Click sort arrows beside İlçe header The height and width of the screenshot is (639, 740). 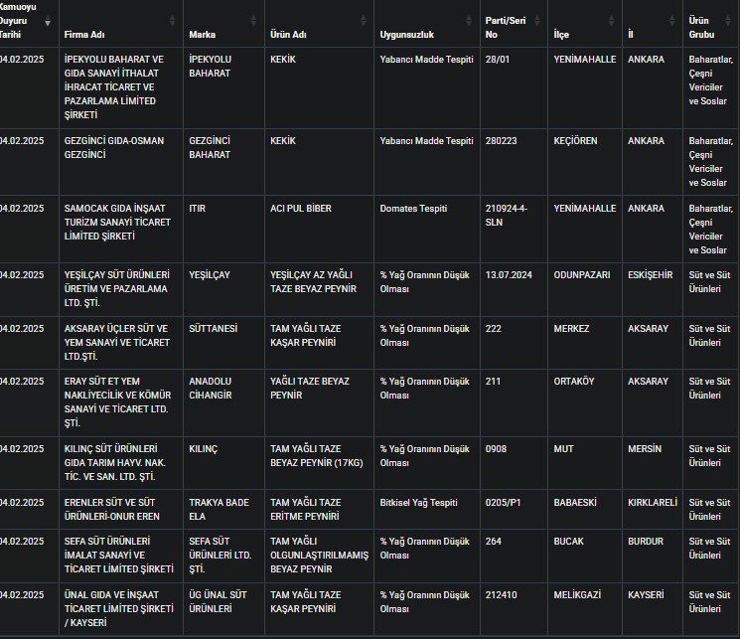pos(612,21)
